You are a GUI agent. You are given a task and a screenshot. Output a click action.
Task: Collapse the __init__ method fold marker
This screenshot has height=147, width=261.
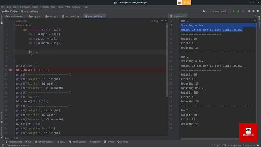(15, 30)
